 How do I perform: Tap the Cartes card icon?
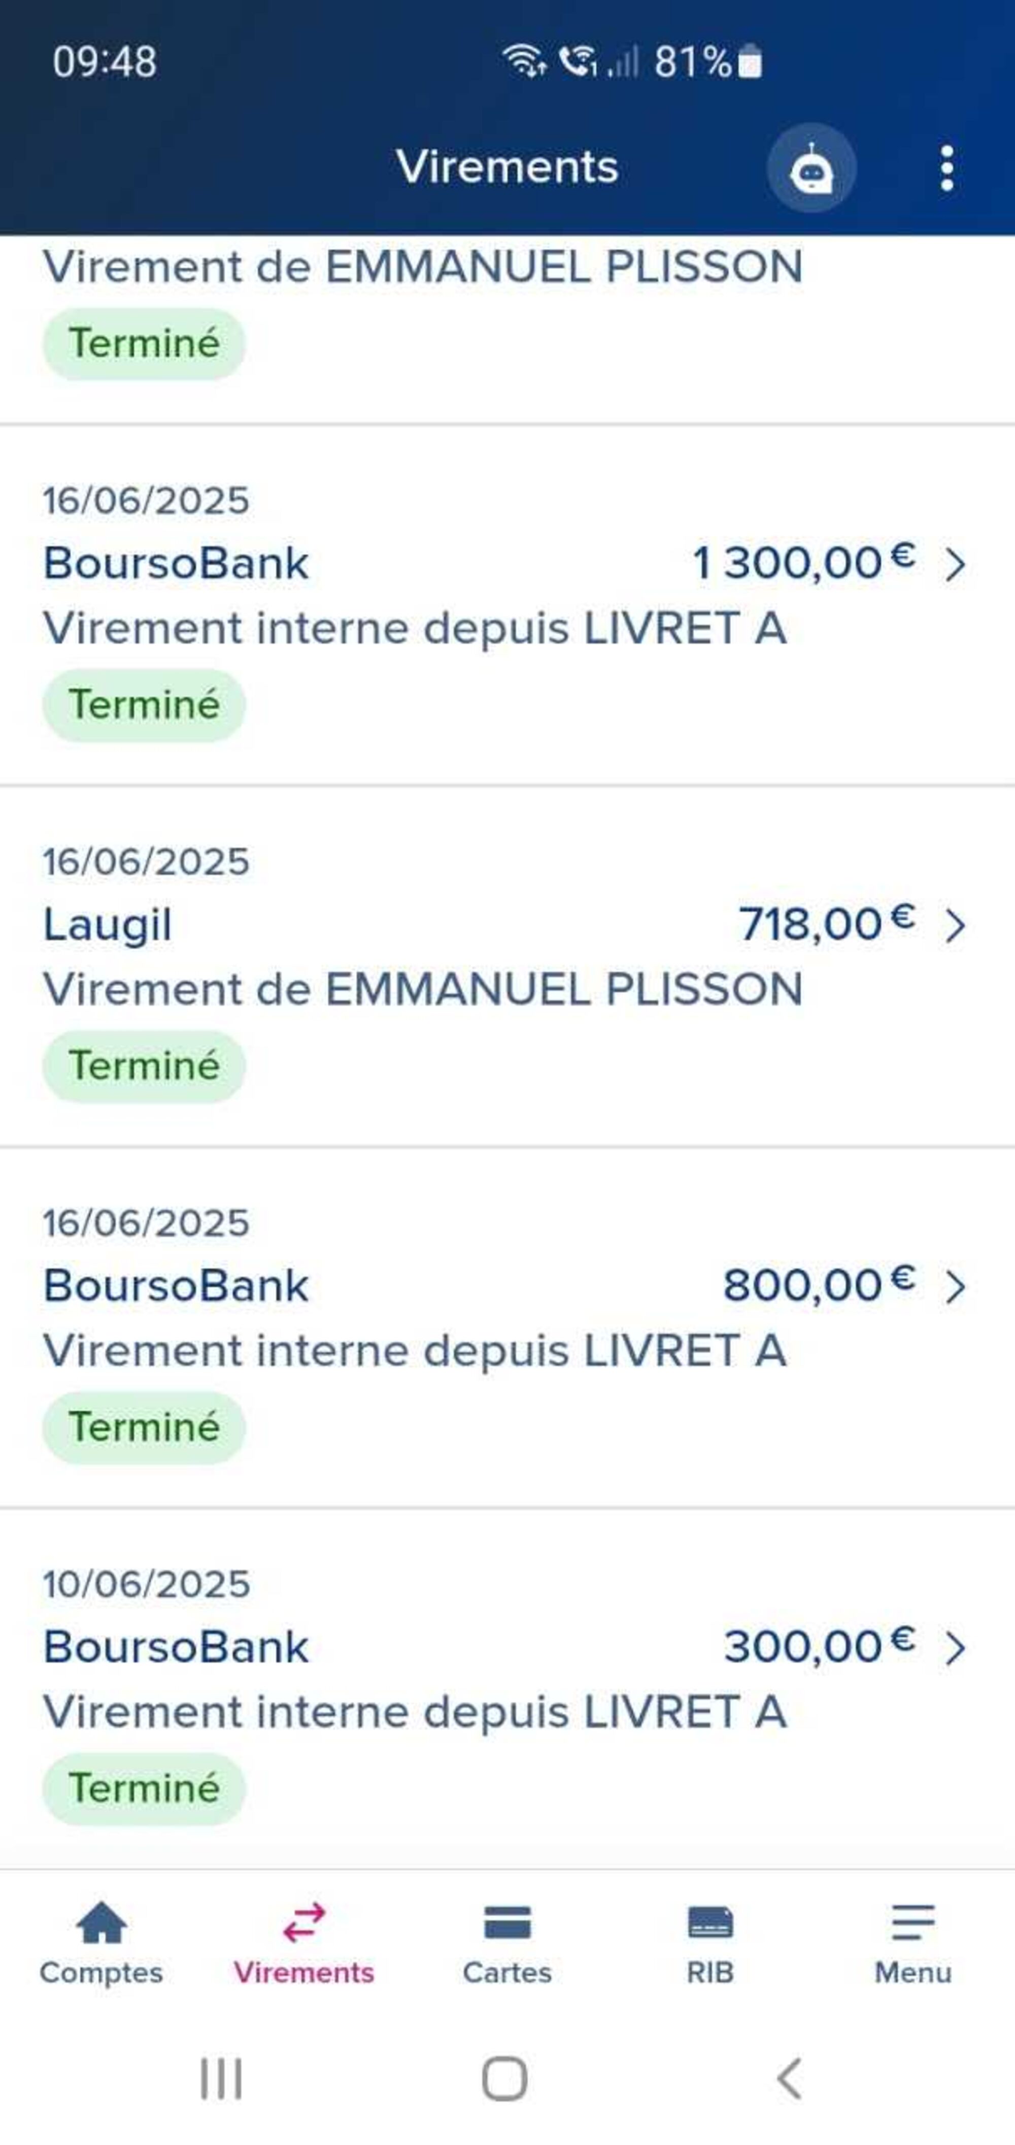[x=506, y=1924]
